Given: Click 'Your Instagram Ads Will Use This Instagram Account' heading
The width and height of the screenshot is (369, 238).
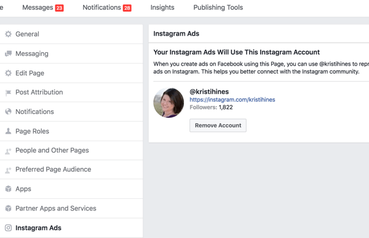Looking at the screenshot, I should pos(237,52).
